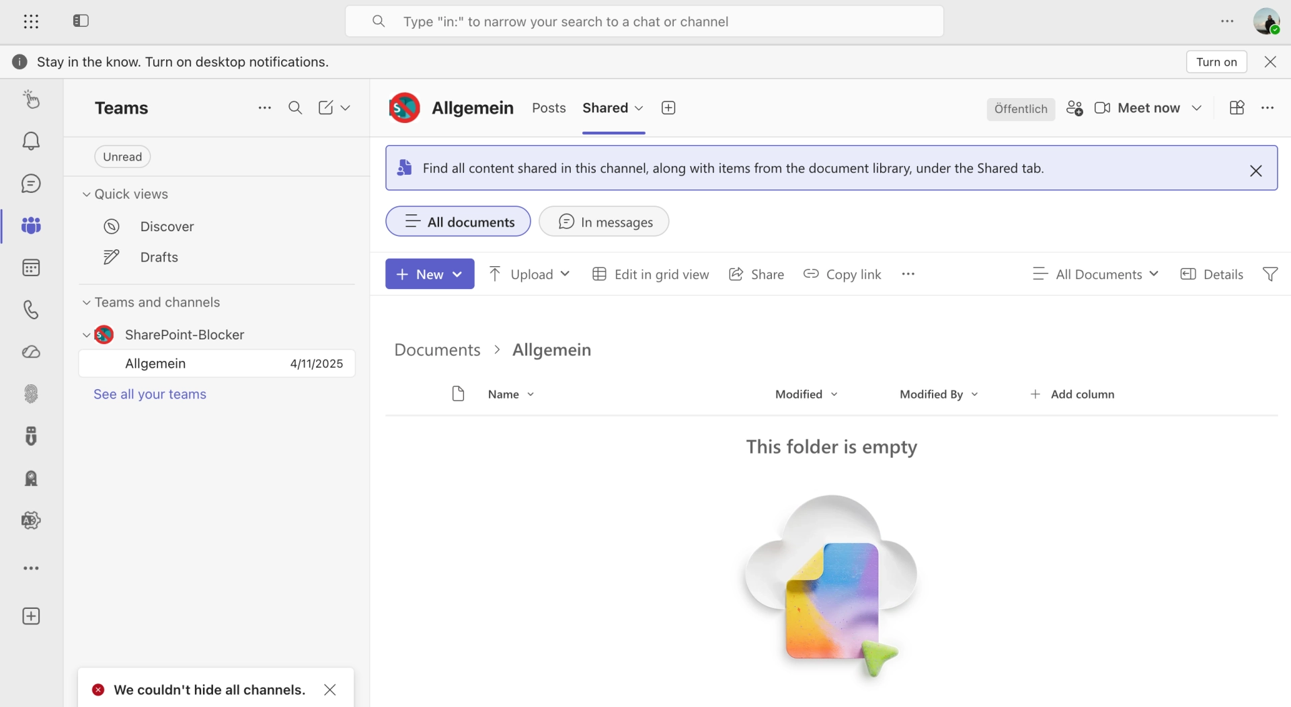Viewport: 1291px width, 707px height.
Task: Close the Shared tab info banner
Action: 1255,171
